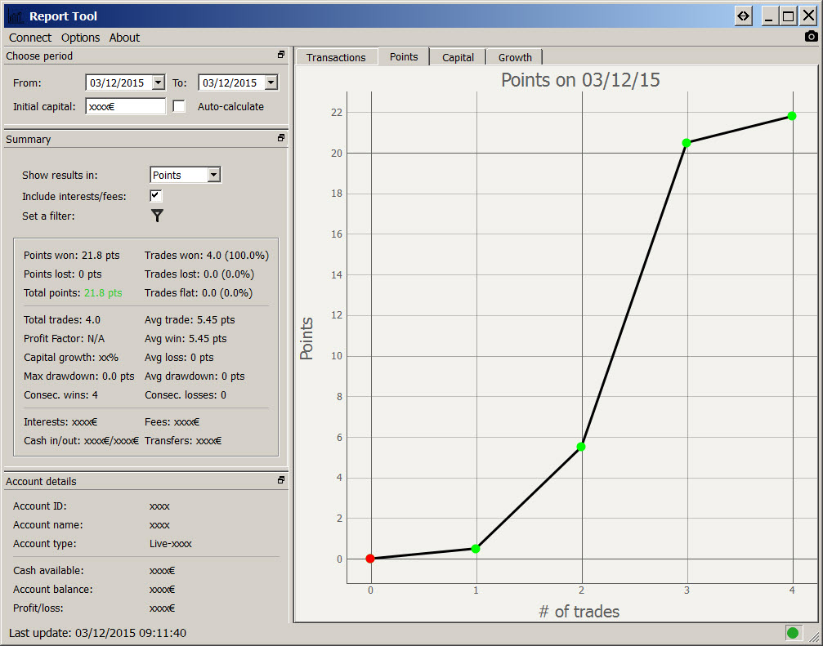The width and height of the screenshot is (823, 646).
Task: Click the camera screenshot icon
Action: pos(811,37)
